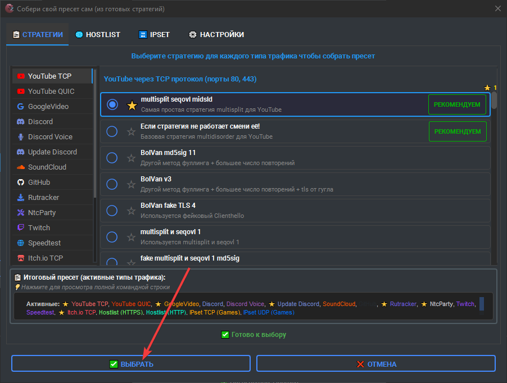Star the 'multisplit и seqovl 1' strategy
Image resolution: width=507 pixels, height=383 pixels.
131,238
